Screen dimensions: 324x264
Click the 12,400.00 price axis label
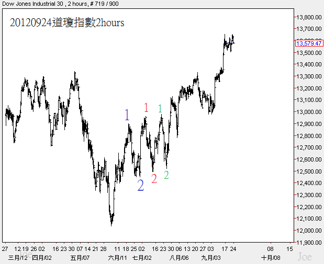[309, 183]
